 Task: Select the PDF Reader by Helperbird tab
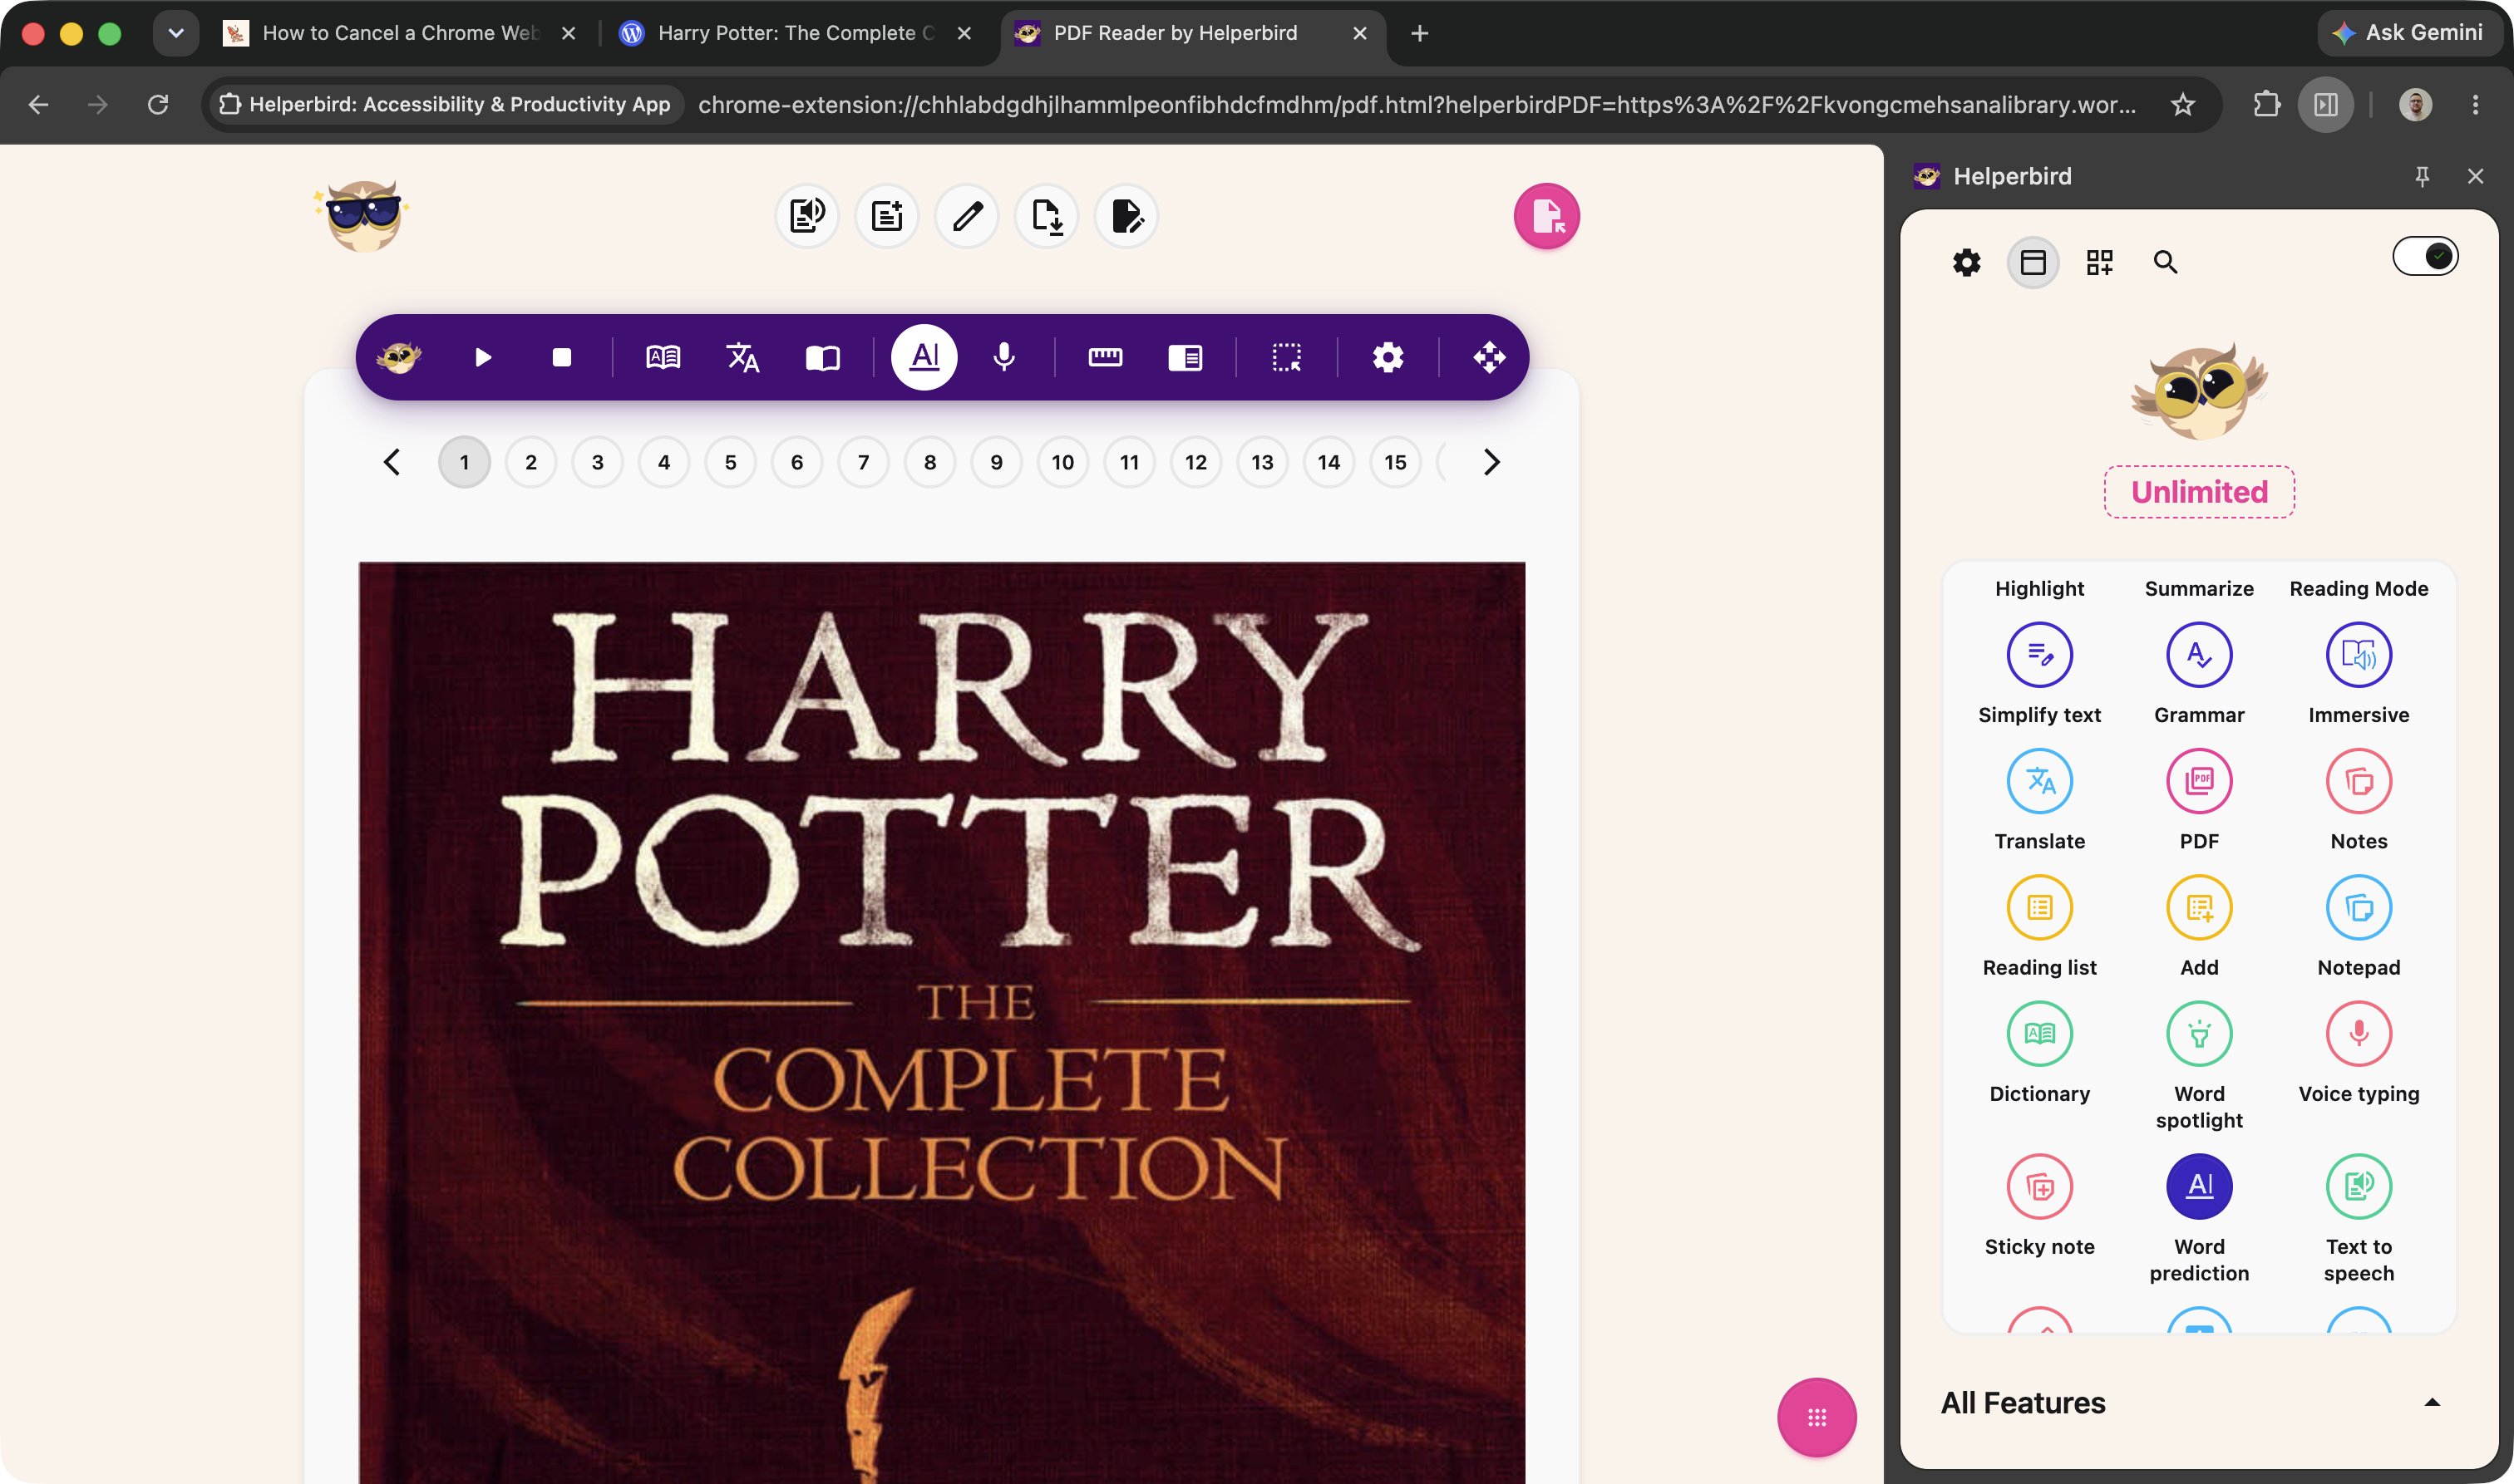1192,33
